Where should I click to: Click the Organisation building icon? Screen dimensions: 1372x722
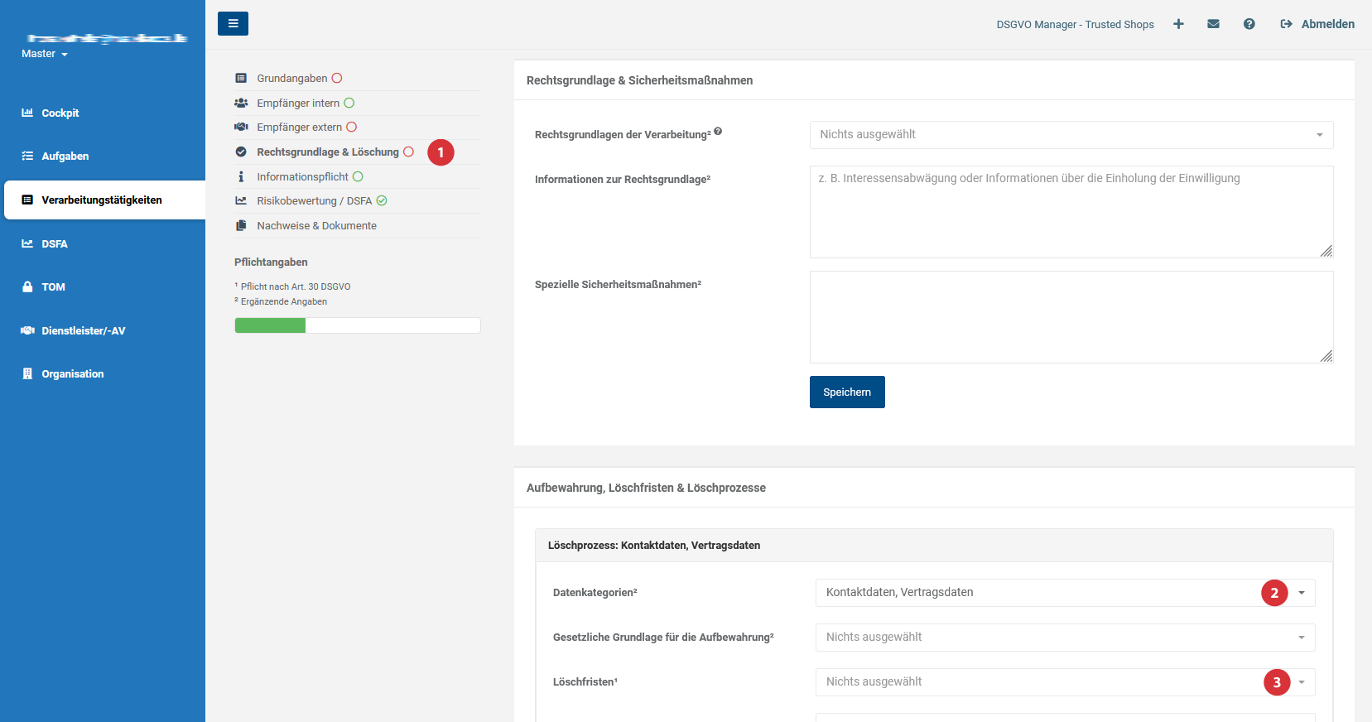[27, 373]
